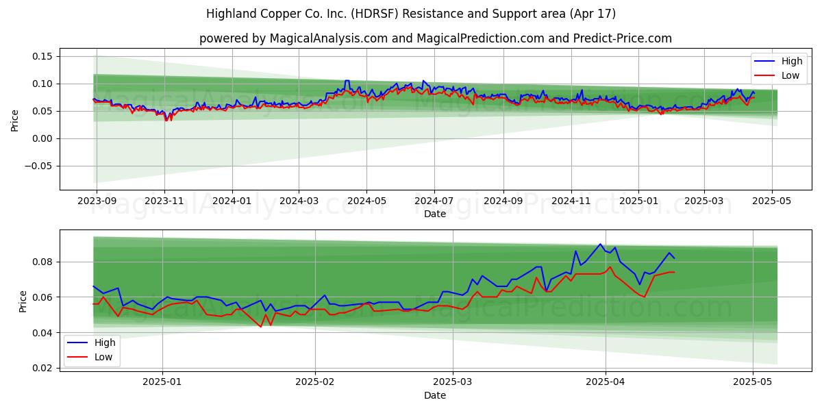Click the 2024-07 tick label
Viewport: 822px width, 411px height.
tap(434, 201)
